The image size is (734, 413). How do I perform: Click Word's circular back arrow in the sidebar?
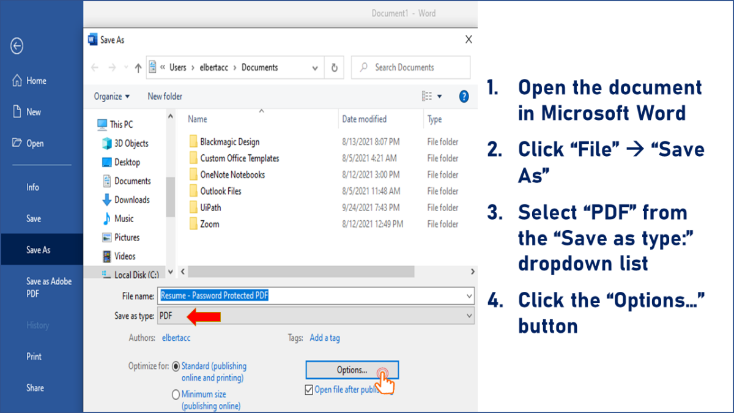click(17, 46)
